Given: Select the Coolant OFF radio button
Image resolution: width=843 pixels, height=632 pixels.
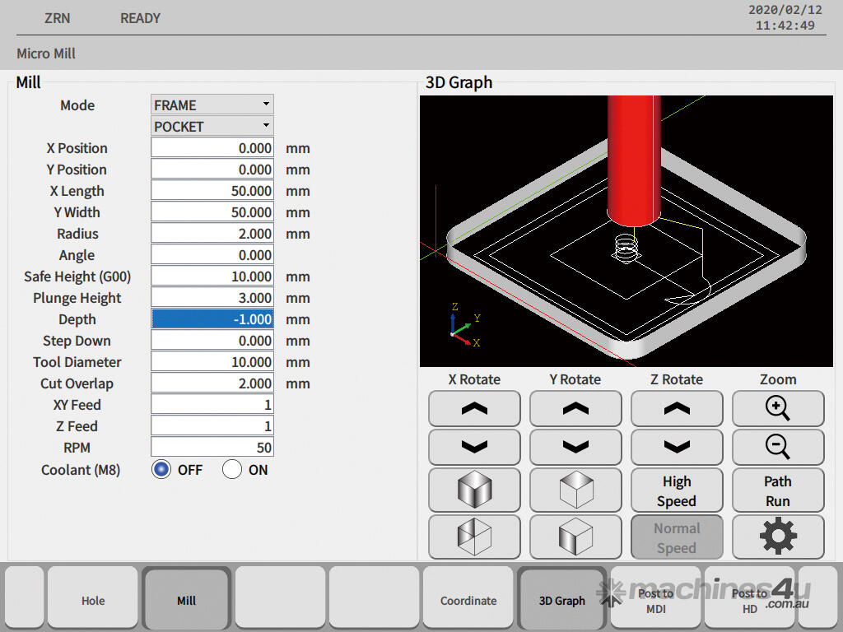Looking at the screenshot, I should point(161,470).
